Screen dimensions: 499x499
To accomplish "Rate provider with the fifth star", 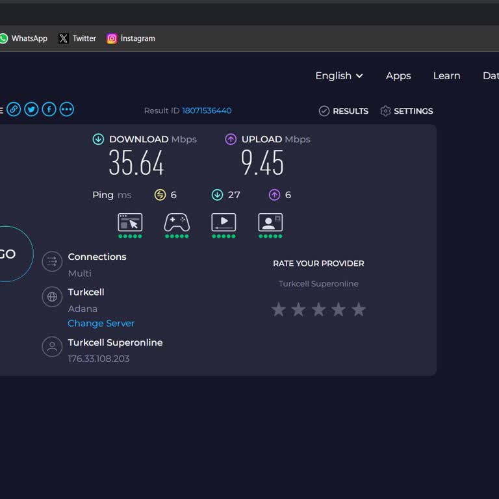I will pyautogui.click(x=359, y=310).
